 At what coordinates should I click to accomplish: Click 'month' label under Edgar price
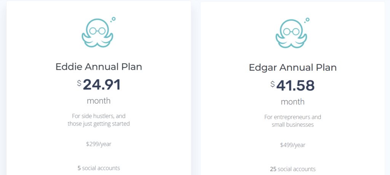point(293,102)
